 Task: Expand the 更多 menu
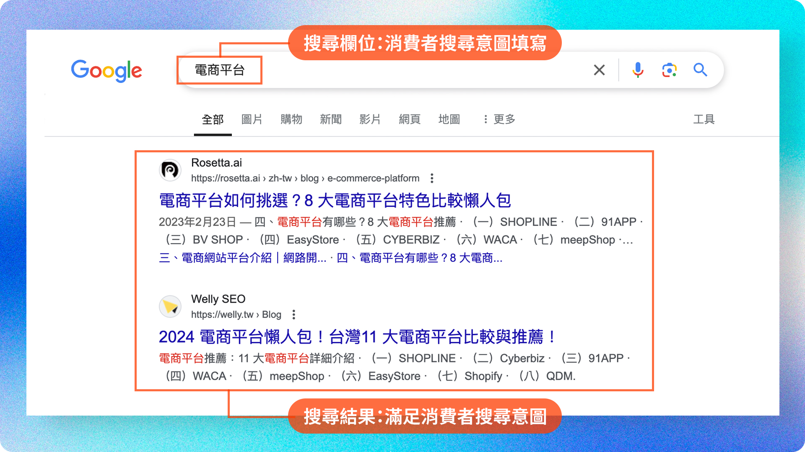[499, 119]
